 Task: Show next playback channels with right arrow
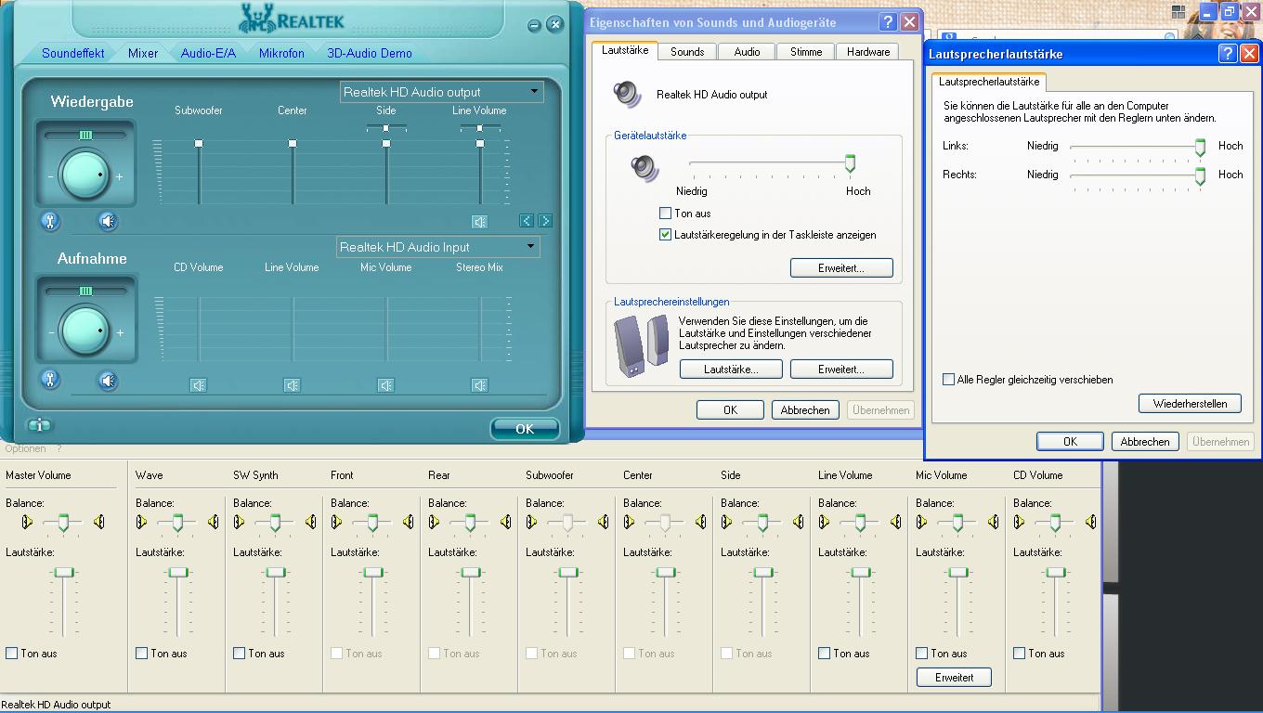pyautogui.click(x=545, y=221)
